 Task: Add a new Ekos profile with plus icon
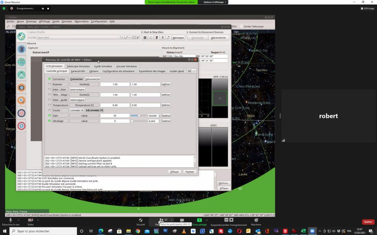[122, 38]
